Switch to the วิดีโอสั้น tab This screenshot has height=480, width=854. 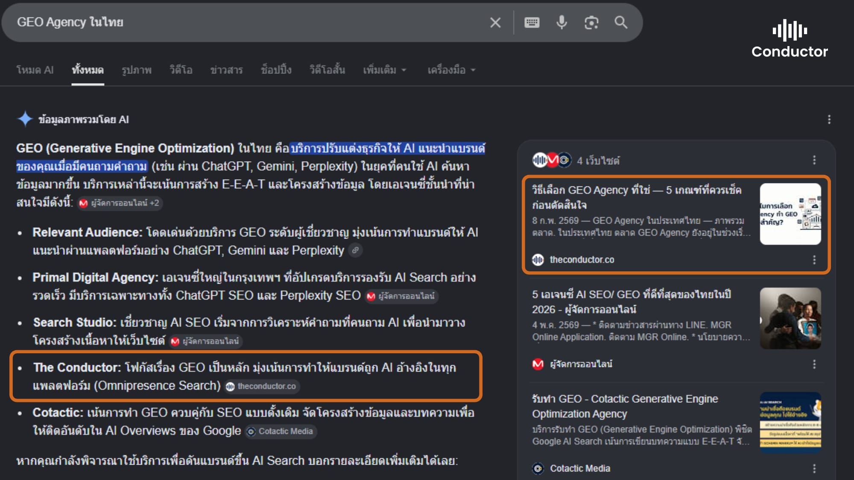point(327,70)
